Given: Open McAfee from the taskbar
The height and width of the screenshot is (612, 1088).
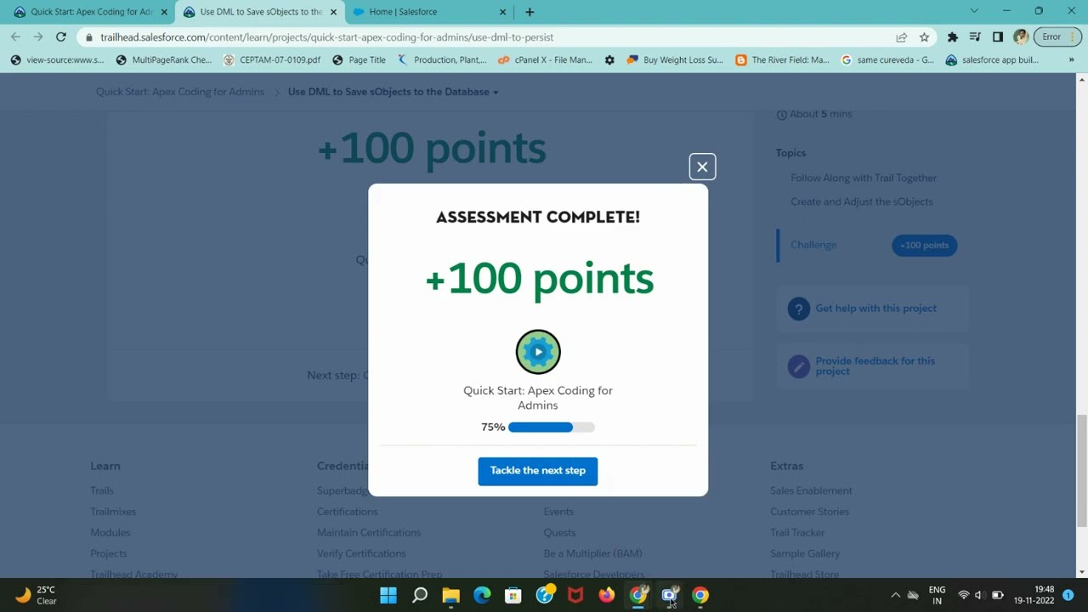Looking at the screenshot, I should [x=575, y=595].
